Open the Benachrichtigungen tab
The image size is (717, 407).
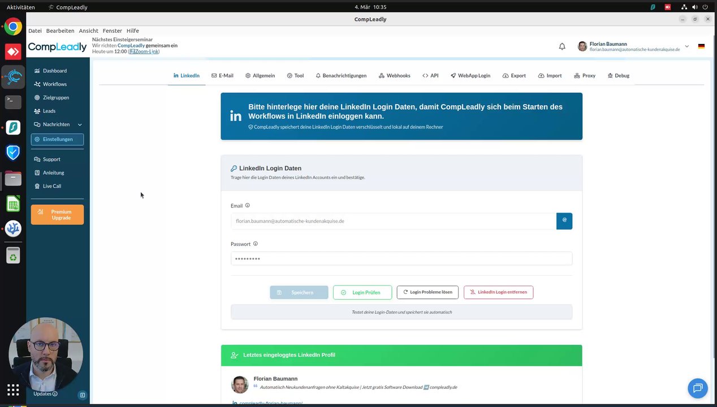coord(341,76)
